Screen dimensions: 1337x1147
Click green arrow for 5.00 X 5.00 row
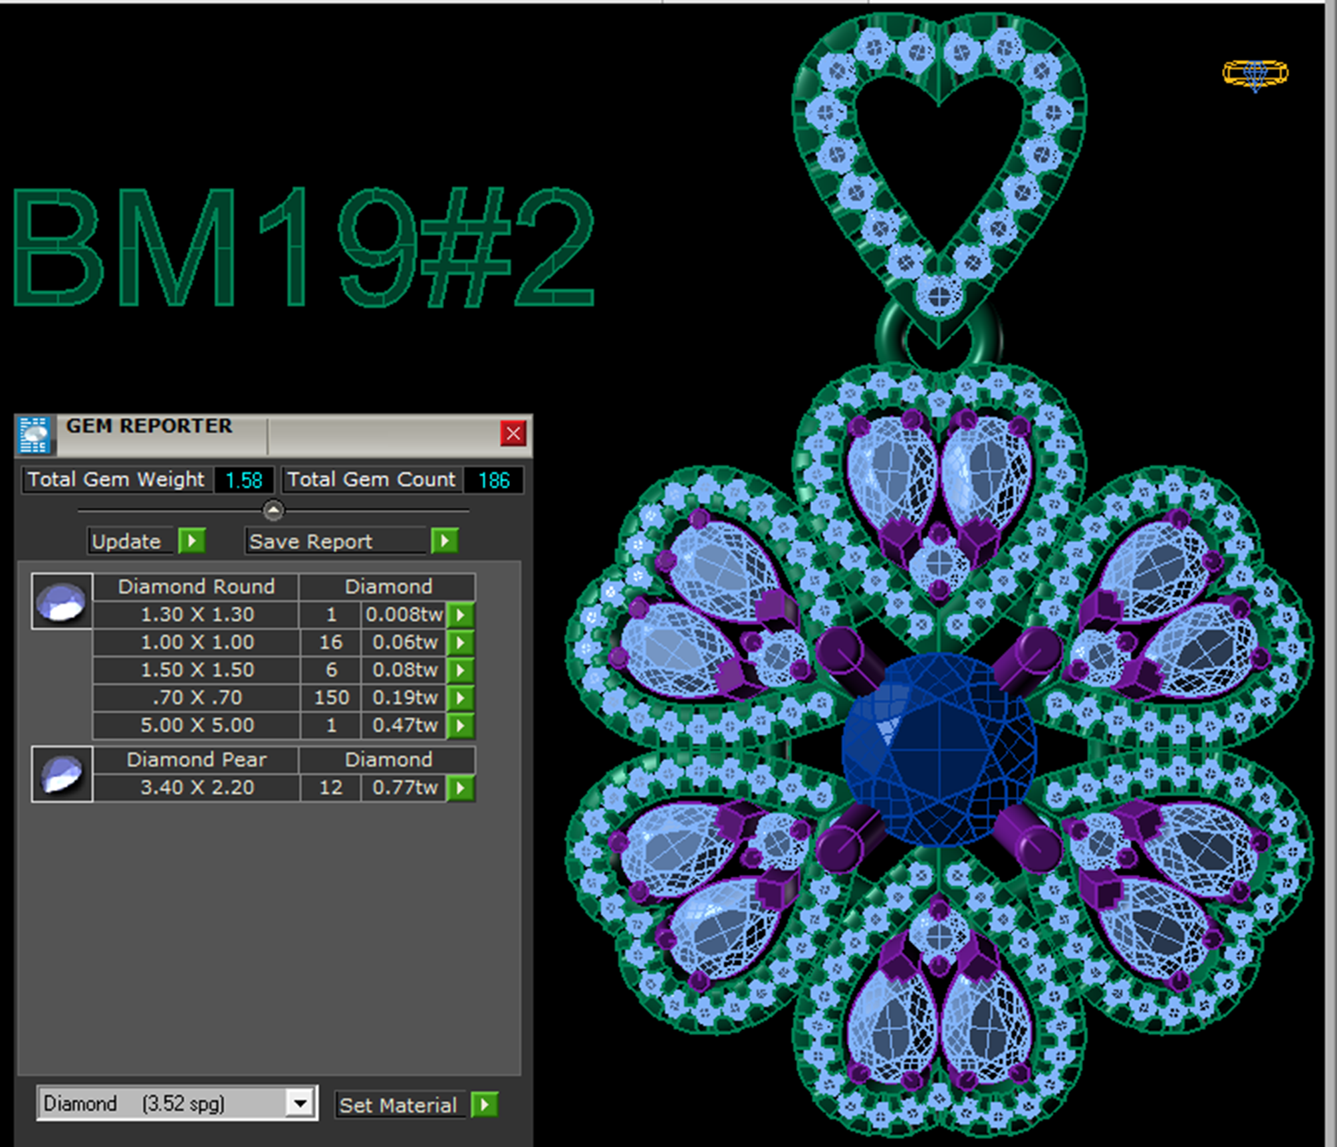click(460, 726)
